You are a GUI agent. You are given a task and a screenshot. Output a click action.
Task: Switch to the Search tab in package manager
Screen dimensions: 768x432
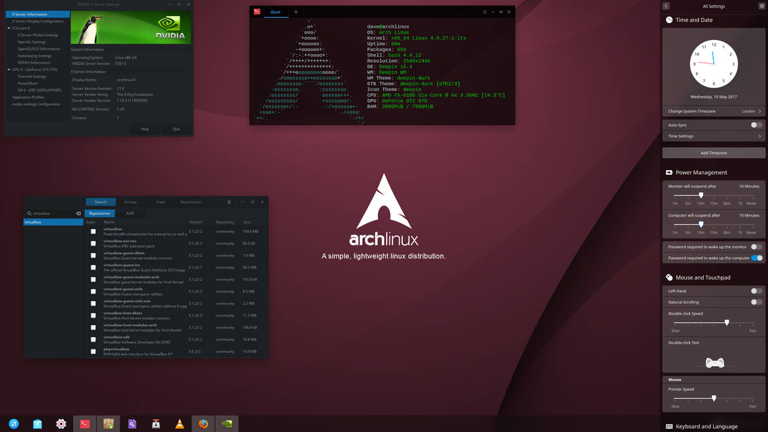click(x=101, y=202)
